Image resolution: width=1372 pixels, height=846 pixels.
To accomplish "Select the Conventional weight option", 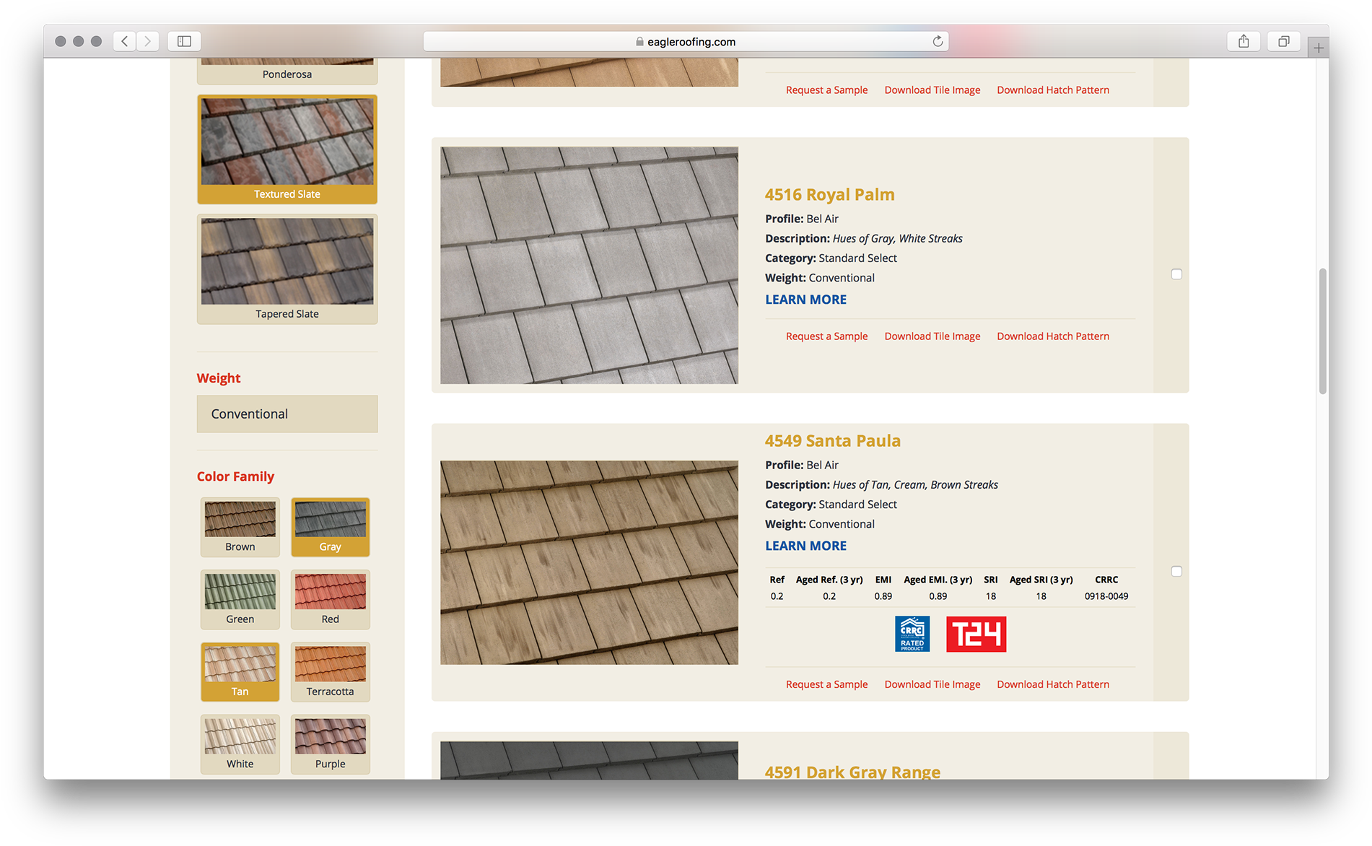I will [287, 414].
